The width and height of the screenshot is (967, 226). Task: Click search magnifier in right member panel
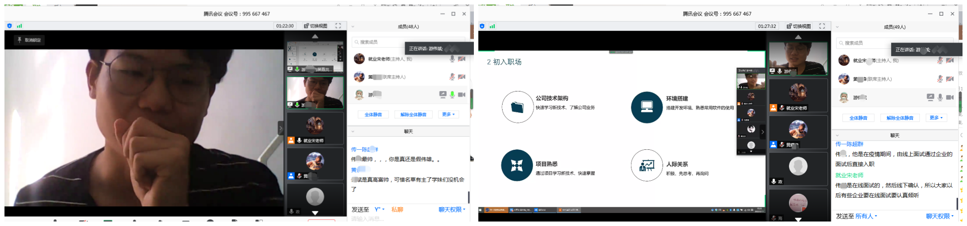[x=841, y=43]
